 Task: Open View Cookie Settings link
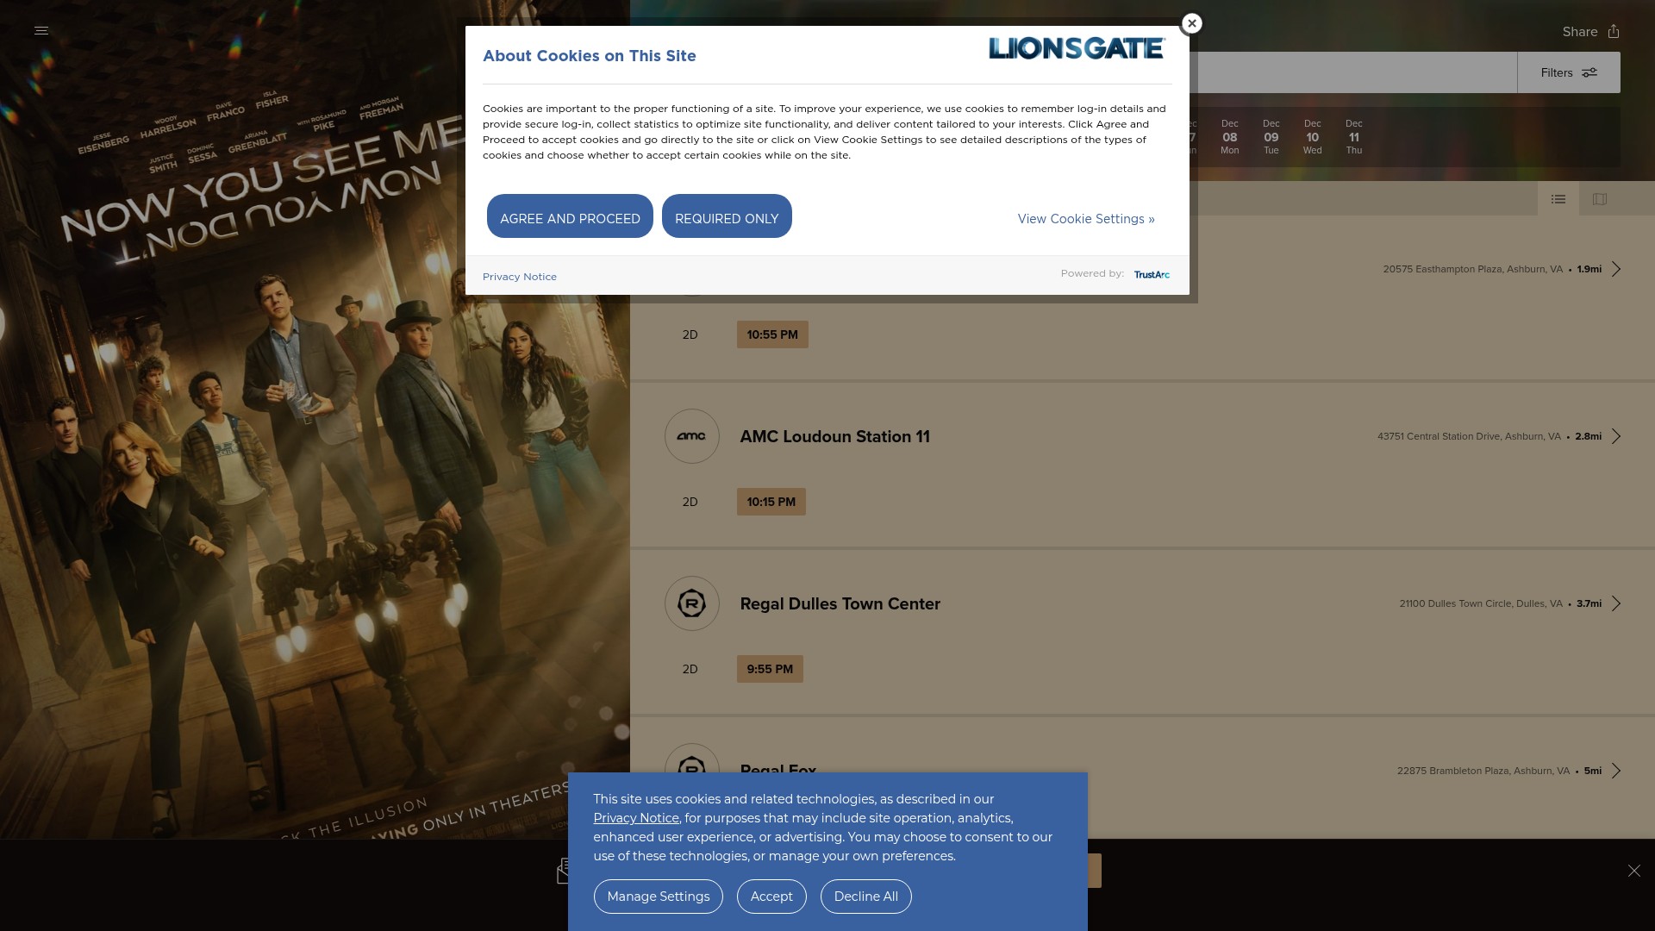(1086, 219)
